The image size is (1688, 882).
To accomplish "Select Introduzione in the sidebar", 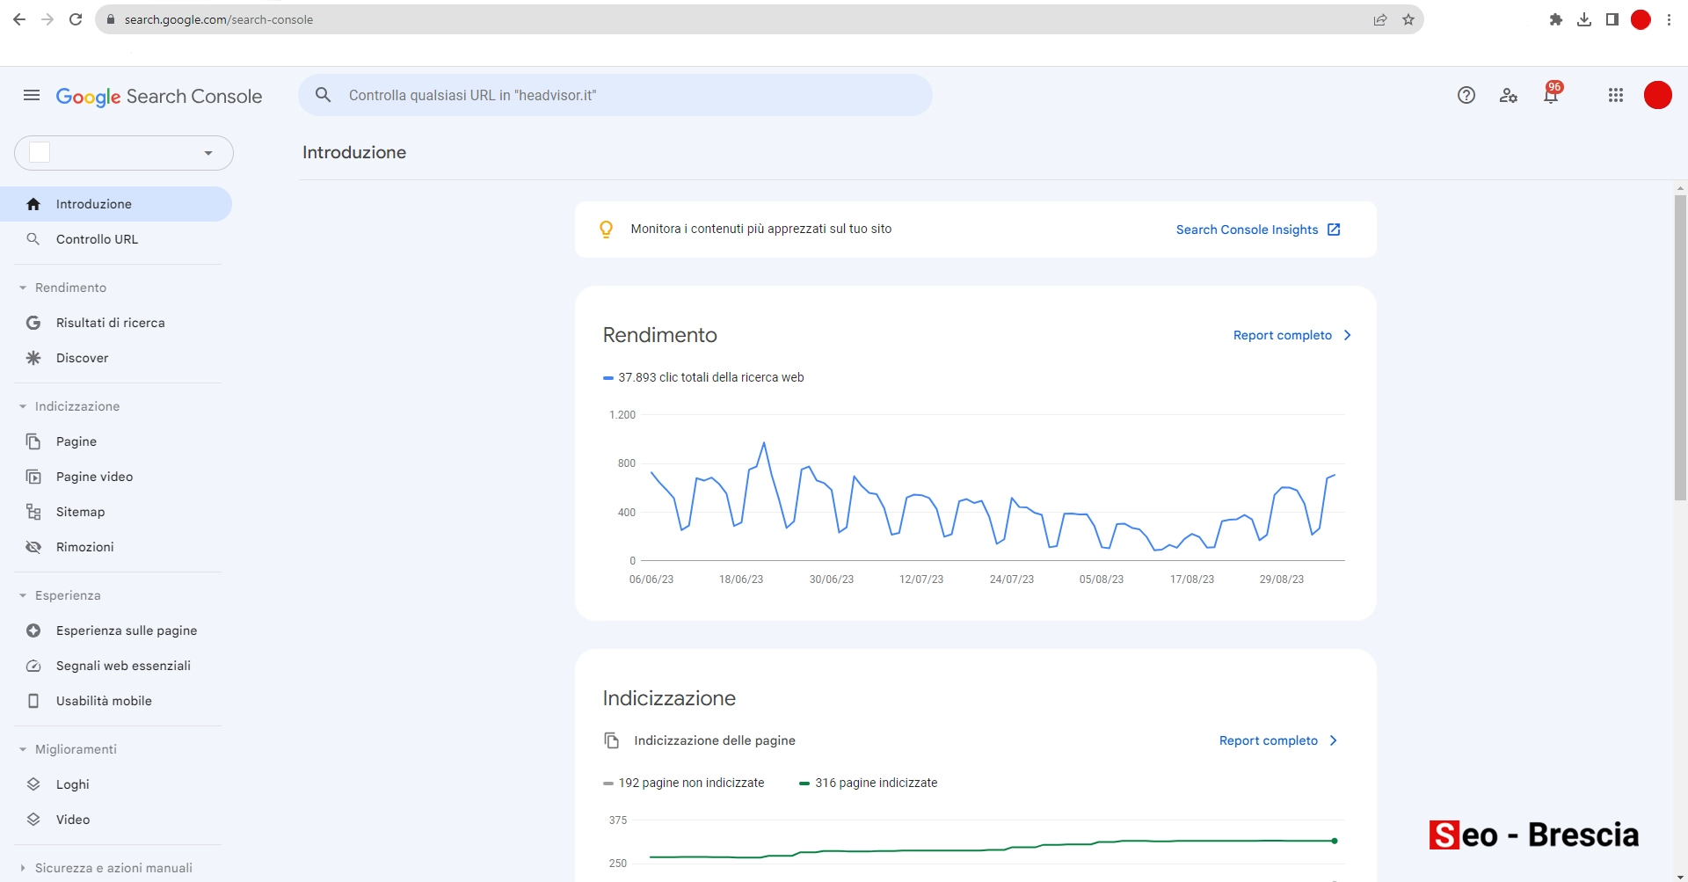I will point(116,204).
